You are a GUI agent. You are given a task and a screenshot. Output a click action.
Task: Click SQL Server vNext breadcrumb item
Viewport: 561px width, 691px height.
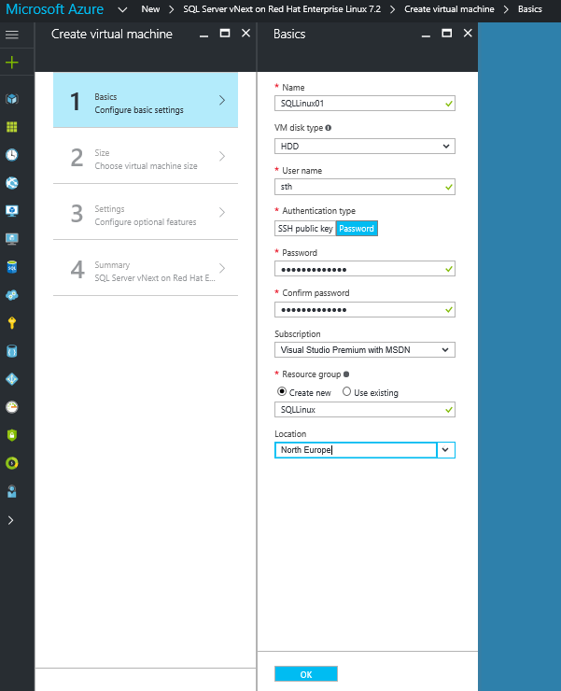point(282,9)
